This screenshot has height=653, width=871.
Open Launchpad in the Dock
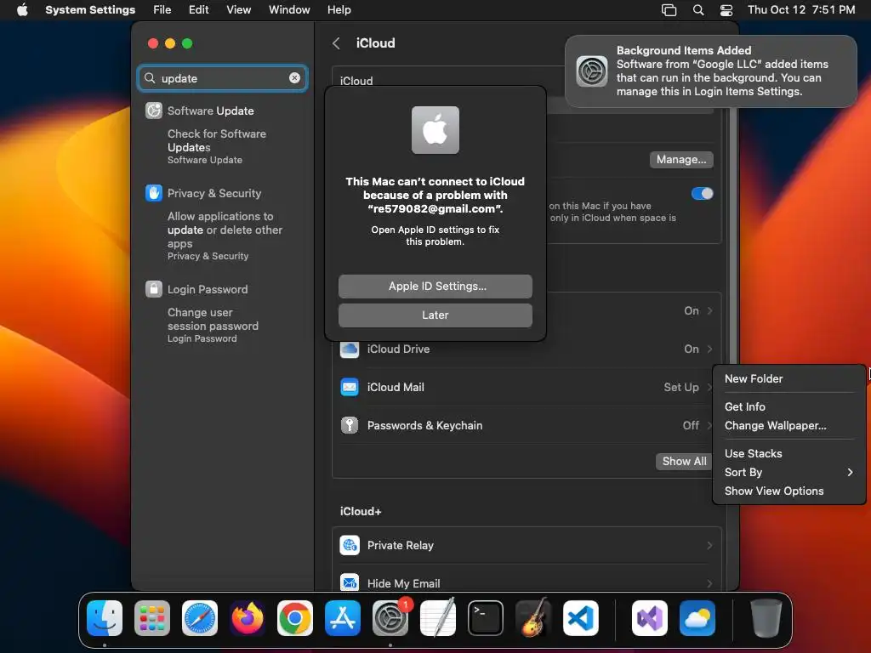[152, 618]
